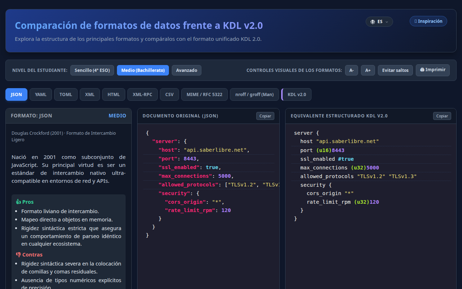Switch to the MIME / RFC 5322 tab

coord(205,95)
